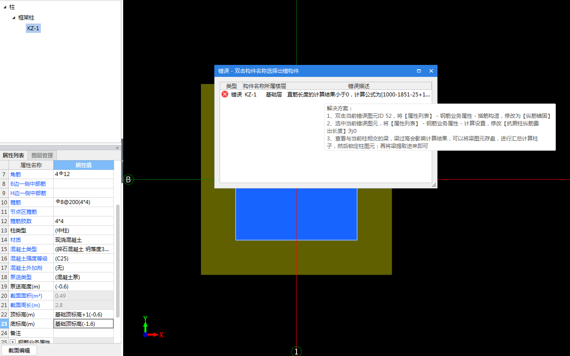Edit the 底标高 input 基础顶标高(-1.6)
The height and width of the screenshot is (356, 570).
click(83, 324)
